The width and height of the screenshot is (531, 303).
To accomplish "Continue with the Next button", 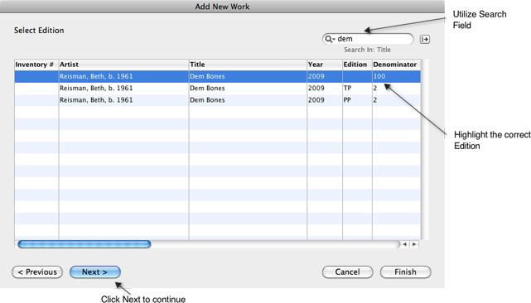I will point(94,272).
